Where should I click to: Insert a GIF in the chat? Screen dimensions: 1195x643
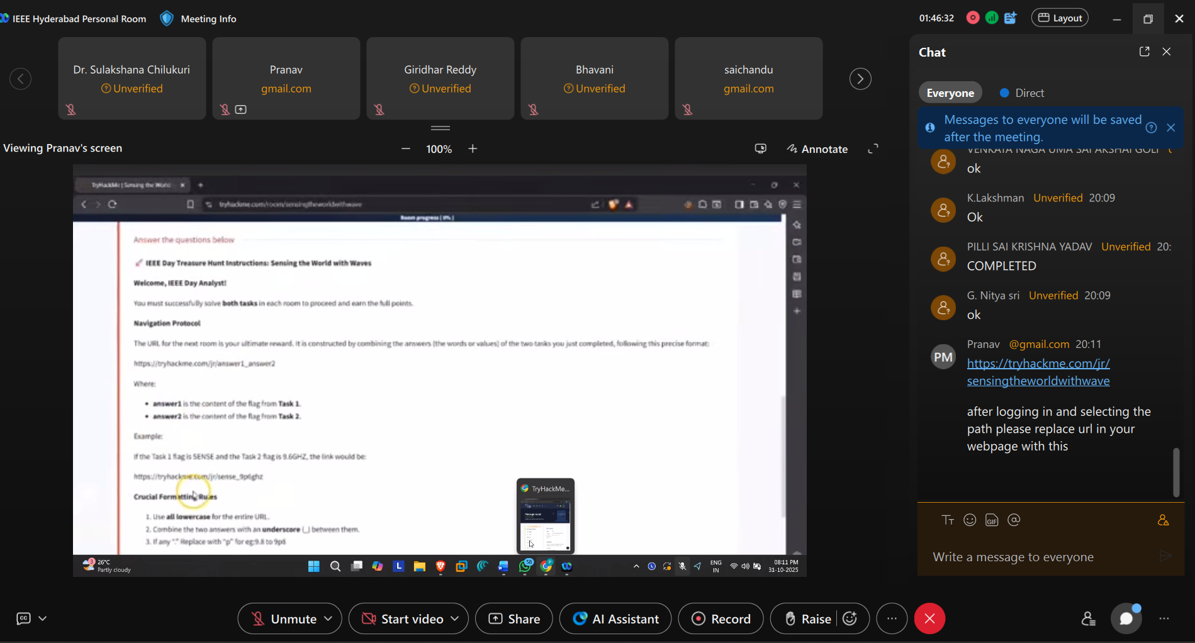pos(992,520)
